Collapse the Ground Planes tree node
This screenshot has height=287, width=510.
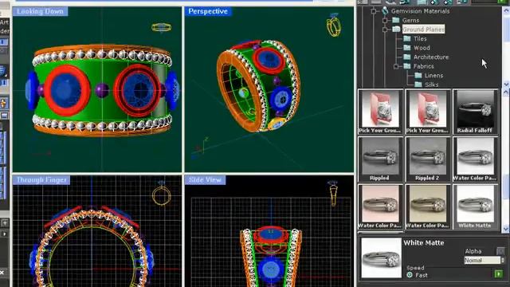pos(385,29)
